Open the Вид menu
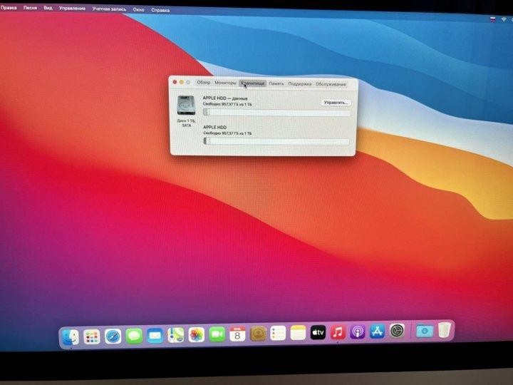This screenshot has height=385, width=513. point(48,8)
